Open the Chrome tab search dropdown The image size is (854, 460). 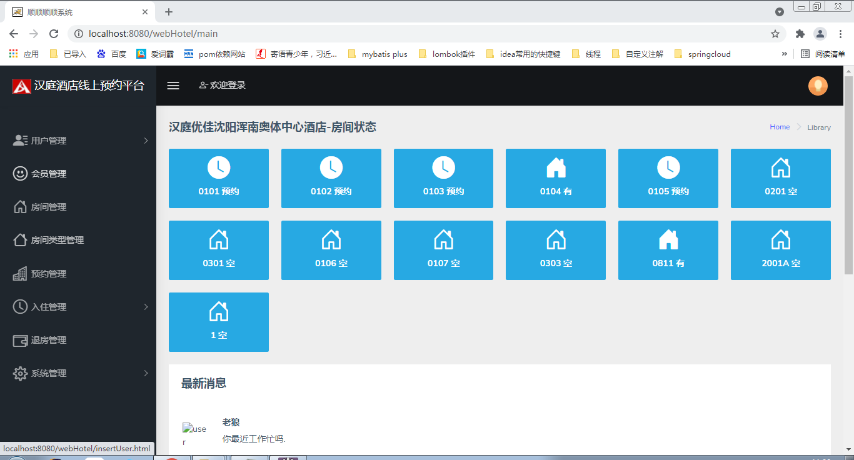(x=780, y=12)
